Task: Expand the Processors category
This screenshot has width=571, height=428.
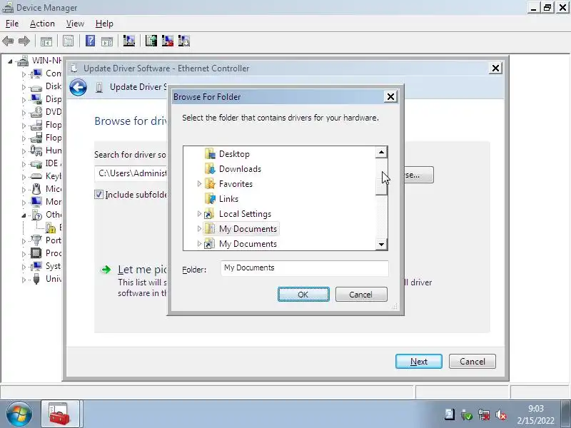Action: click(24, 254)
